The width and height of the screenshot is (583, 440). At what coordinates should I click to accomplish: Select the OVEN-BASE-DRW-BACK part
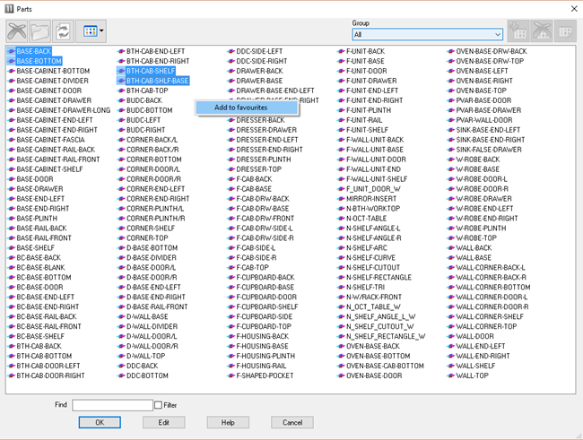(x=492, y=51)
